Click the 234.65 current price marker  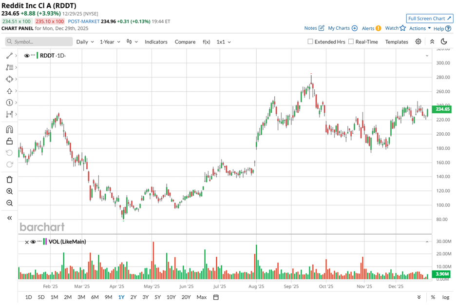pos(442,109)
